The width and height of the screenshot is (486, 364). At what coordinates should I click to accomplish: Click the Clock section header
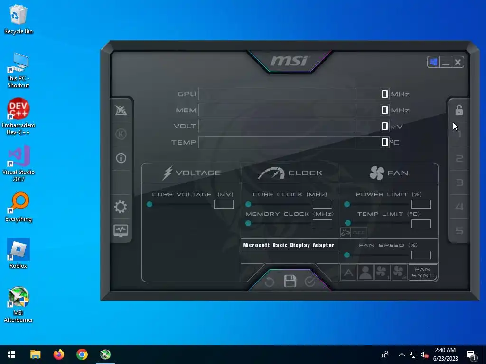coord(290,173)
